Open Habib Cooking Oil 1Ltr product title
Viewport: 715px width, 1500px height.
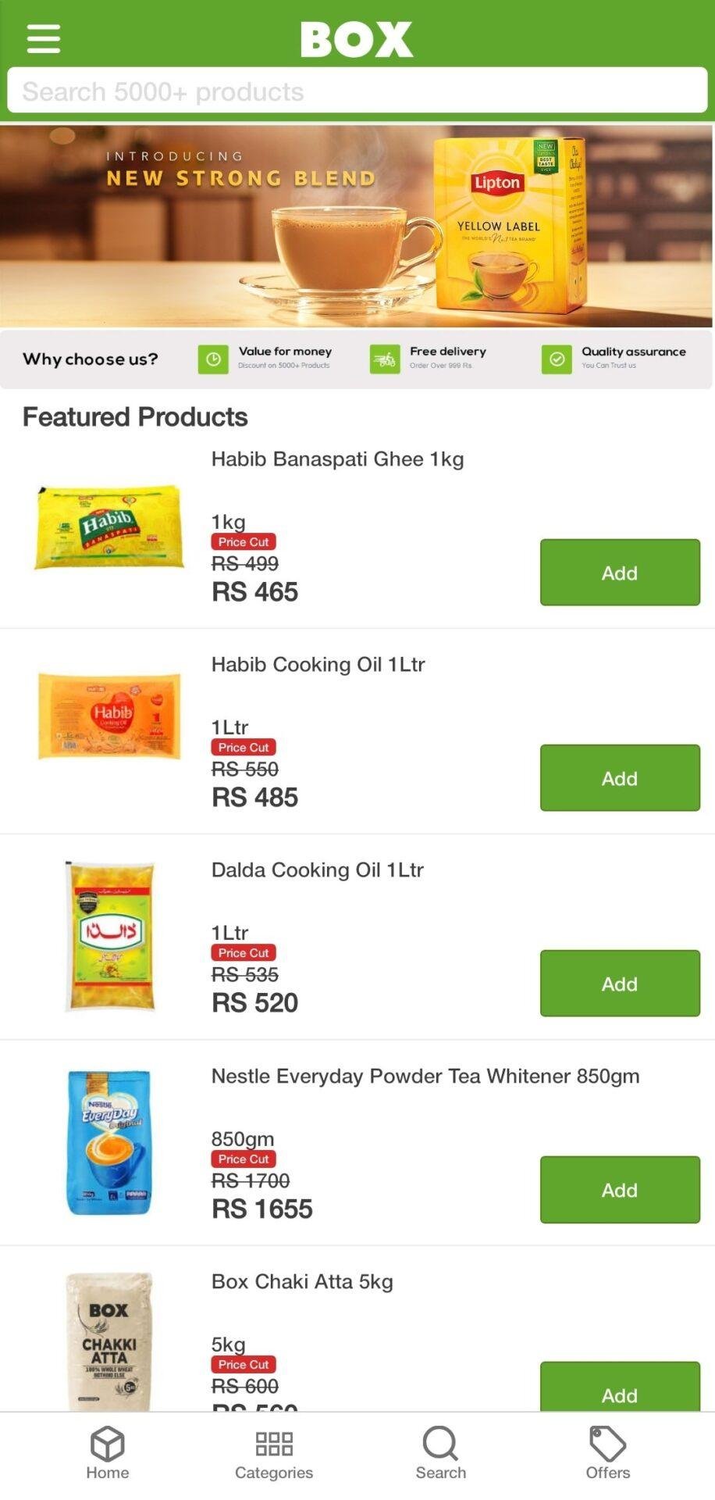coord(318,665)
